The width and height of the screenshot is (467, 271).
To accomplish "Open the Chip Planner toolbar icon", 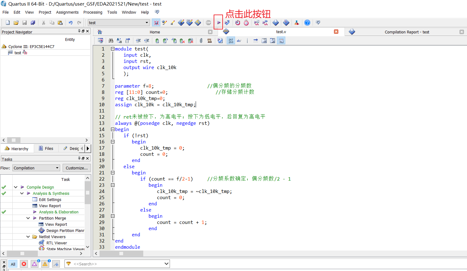I will point(198,23).
